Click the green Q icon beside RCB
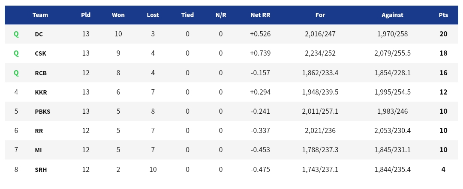This screenshot has height=189, width=463. click(16, 73)
